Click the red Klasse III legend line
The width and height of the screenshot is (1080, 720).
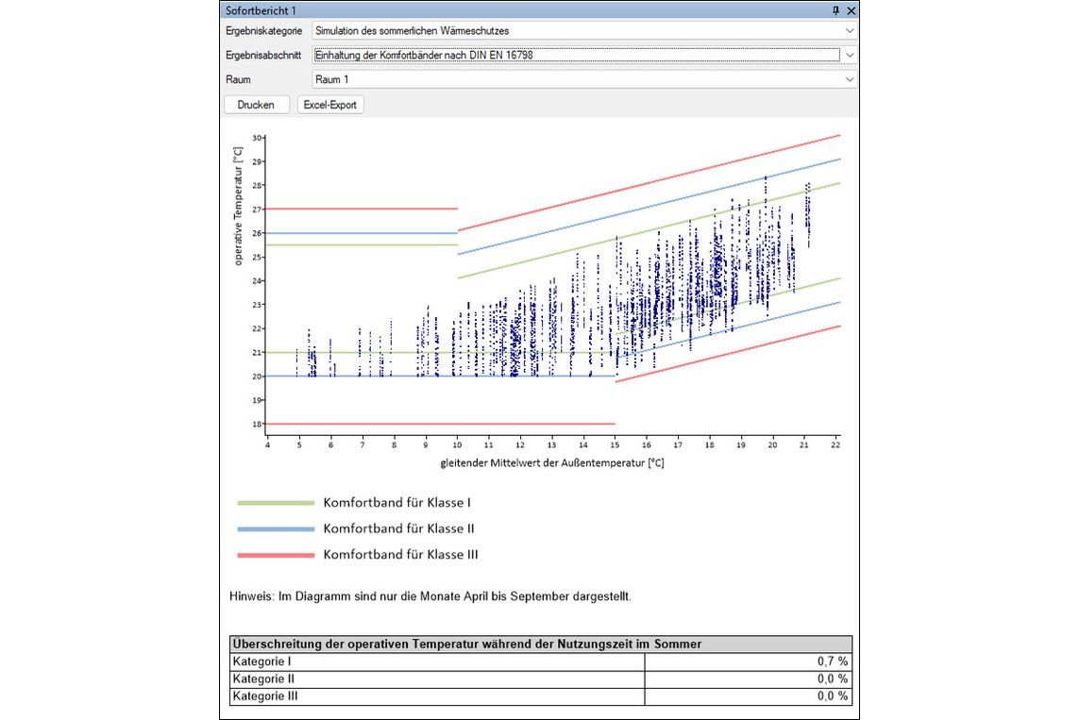pyautogui.click(x=276, y=555)
